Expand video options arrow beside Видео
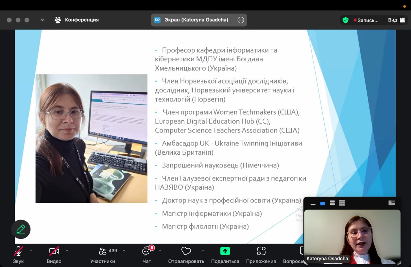Screen dimensions: 411x267 [x=67, y=250]
